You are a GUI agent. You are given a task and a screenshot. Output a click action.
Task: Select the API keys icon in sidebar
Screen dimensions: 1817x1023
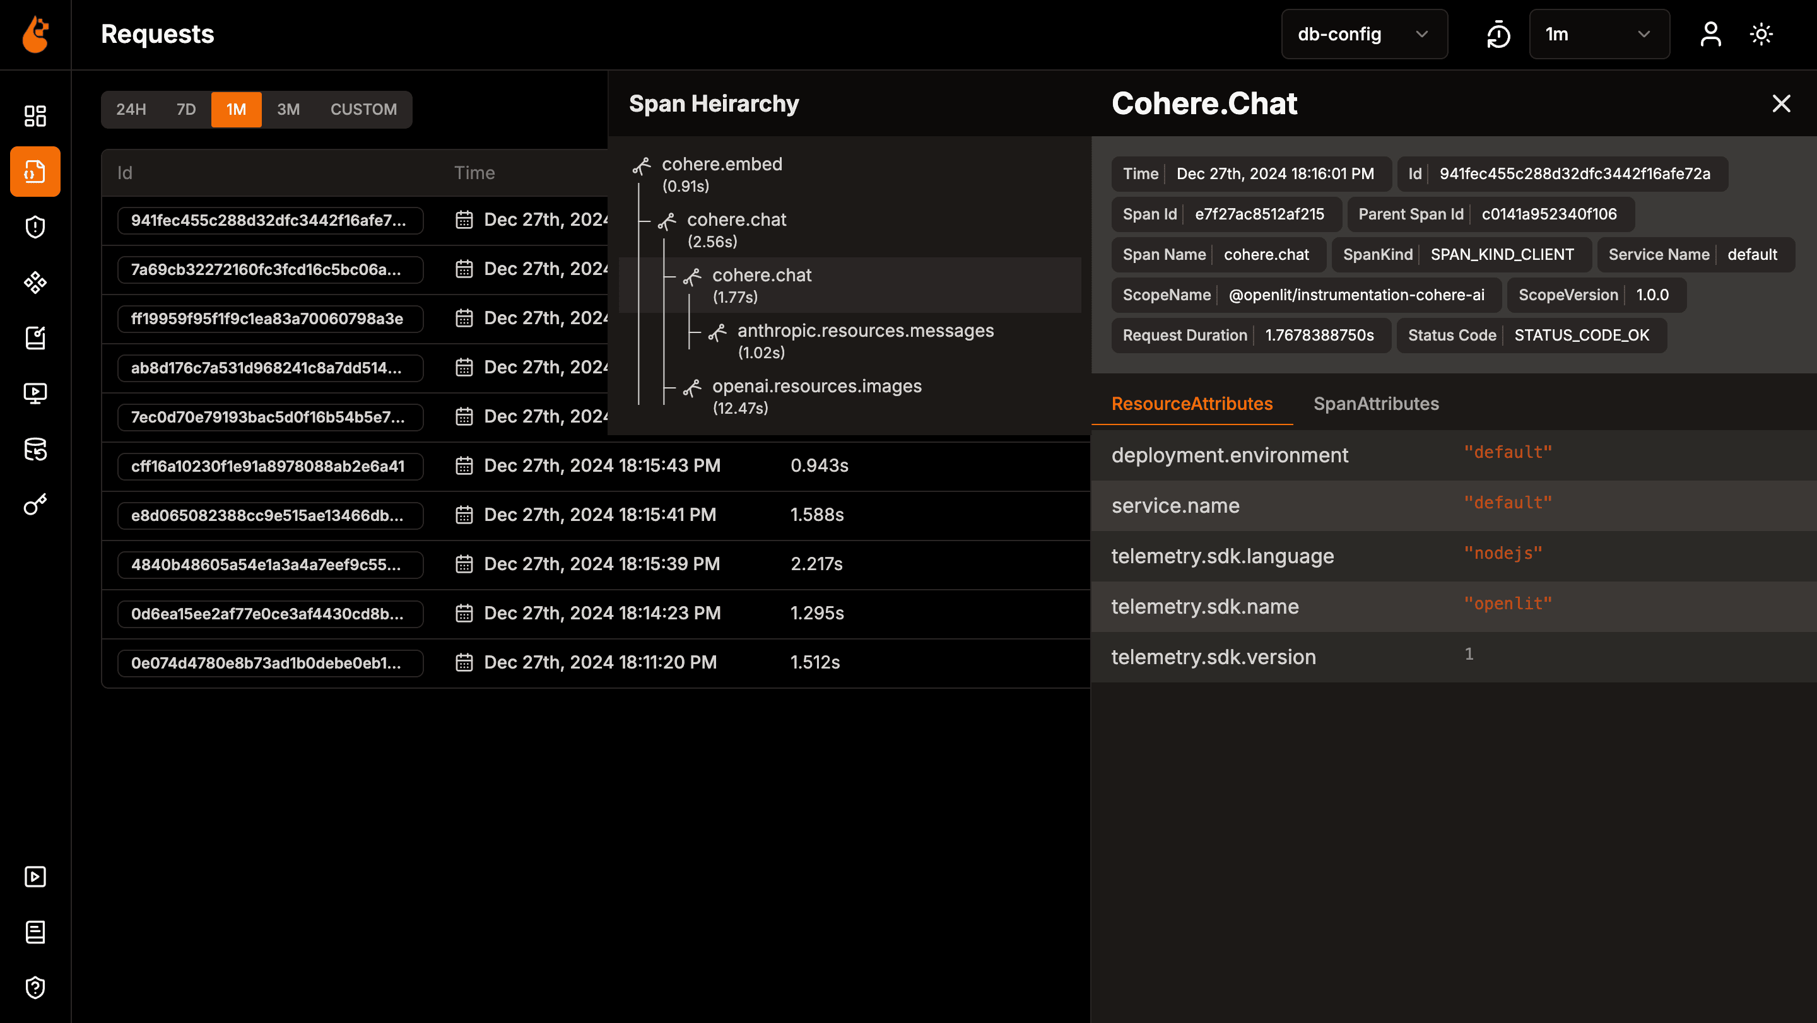[x=34, y=503]
